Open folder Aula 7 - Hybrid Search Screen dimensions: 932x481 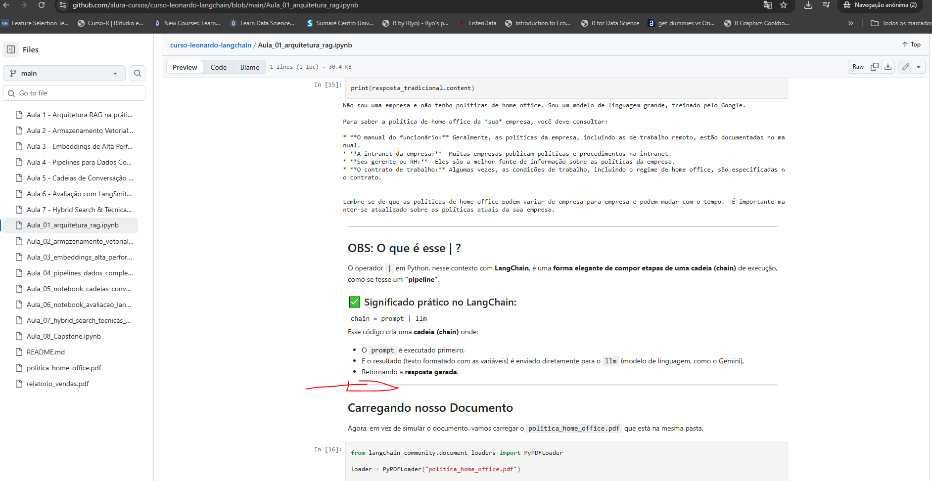pos(79,210)
